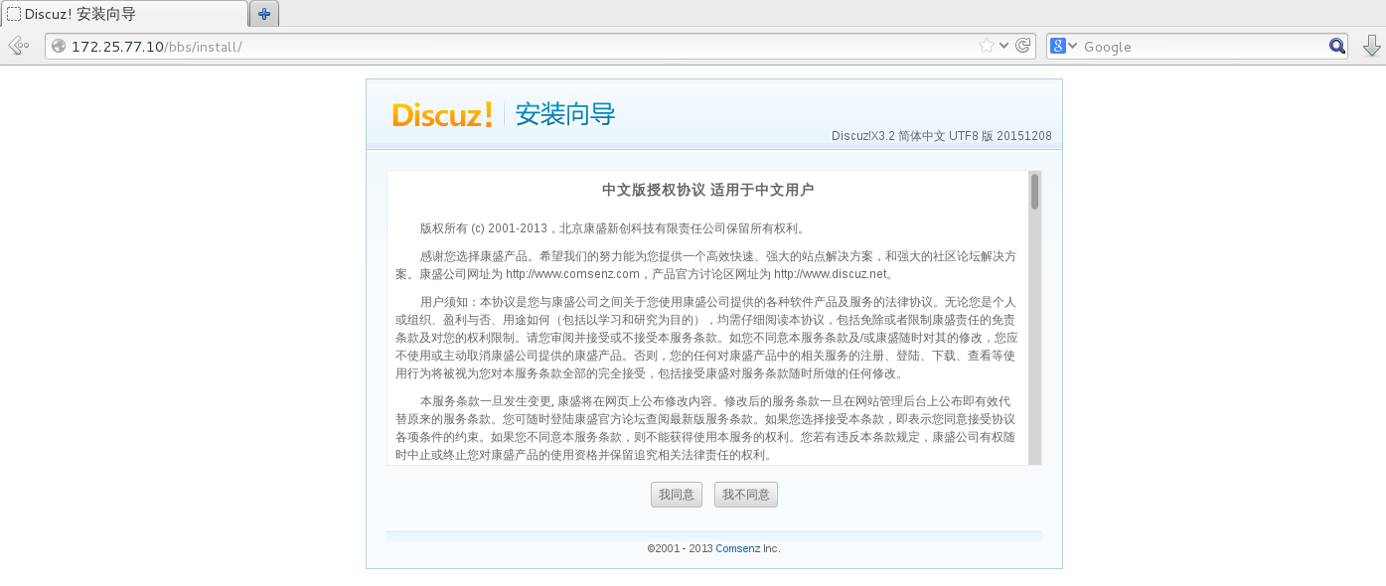
Task: Open the URL history dropdown arrow
Action: point(1003,46)
